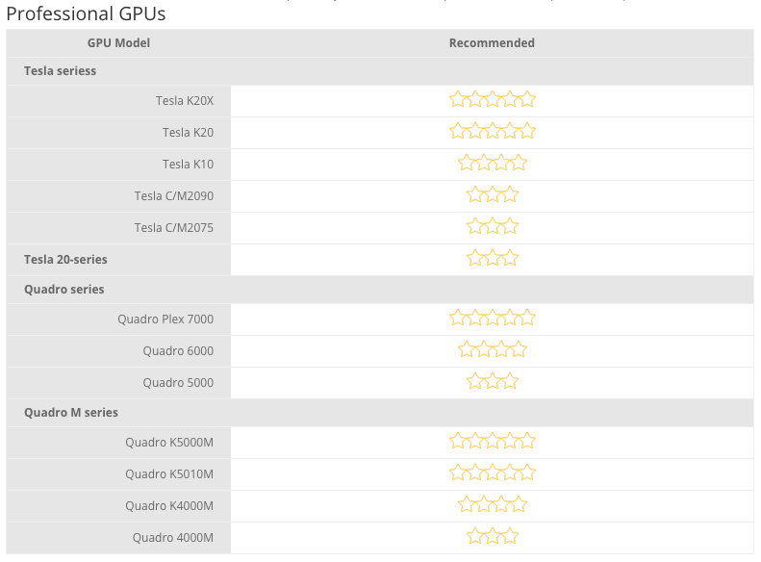Select the Tesla K10 four-star rating
Viewport: 761px width, 562px height.
click(x=493, y=163)
